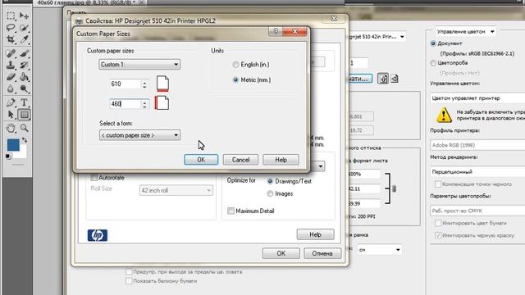Reset default colors icon
The image size is (525, 295).
[8, 157]
